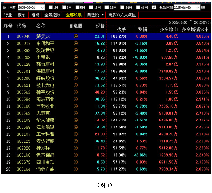Open the 自选股 tab

[93, 15]
